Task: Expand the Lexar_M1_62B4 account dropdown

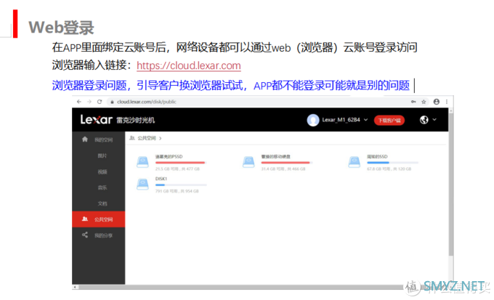Action: (x=365, y=120)
